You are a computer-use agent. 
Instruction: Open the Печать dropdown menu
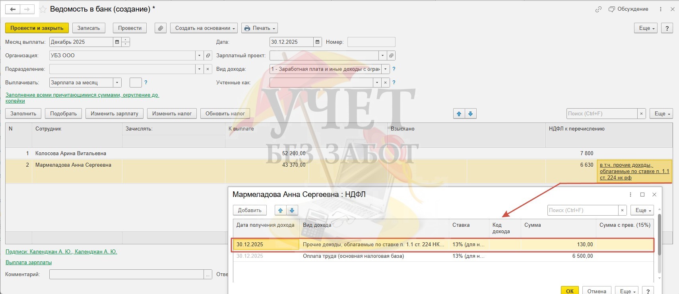(259, 28)
